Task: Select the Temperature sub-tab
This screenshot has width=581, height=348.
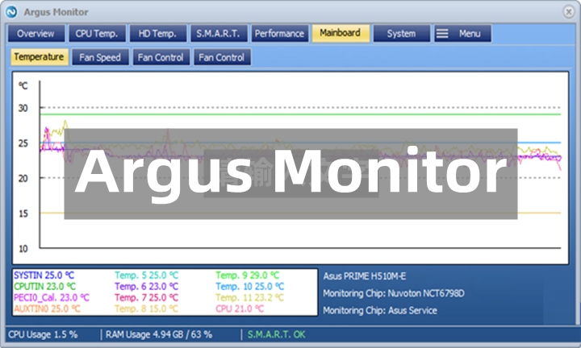Action: point(40,57)
